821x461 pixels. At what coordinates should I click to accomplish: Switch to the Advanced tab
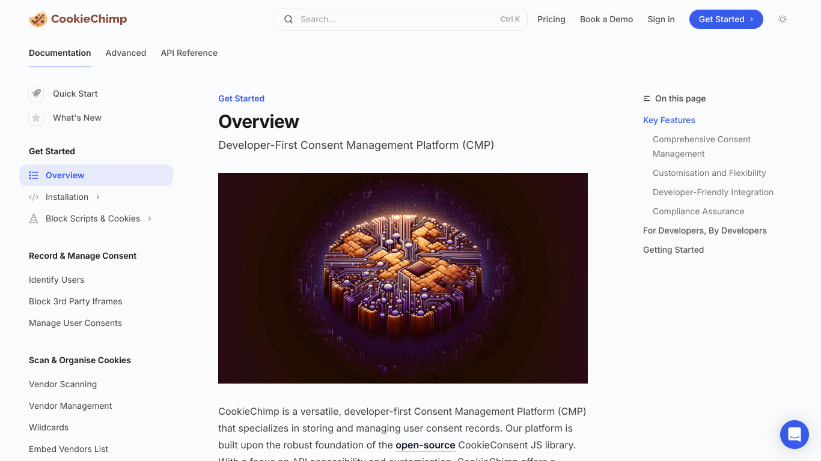(x=126, y=53)
